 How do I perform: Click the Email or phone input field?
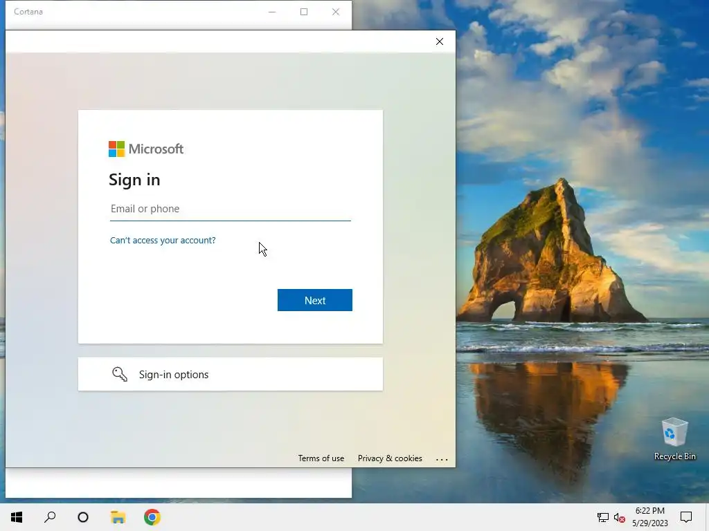(230, 209)
